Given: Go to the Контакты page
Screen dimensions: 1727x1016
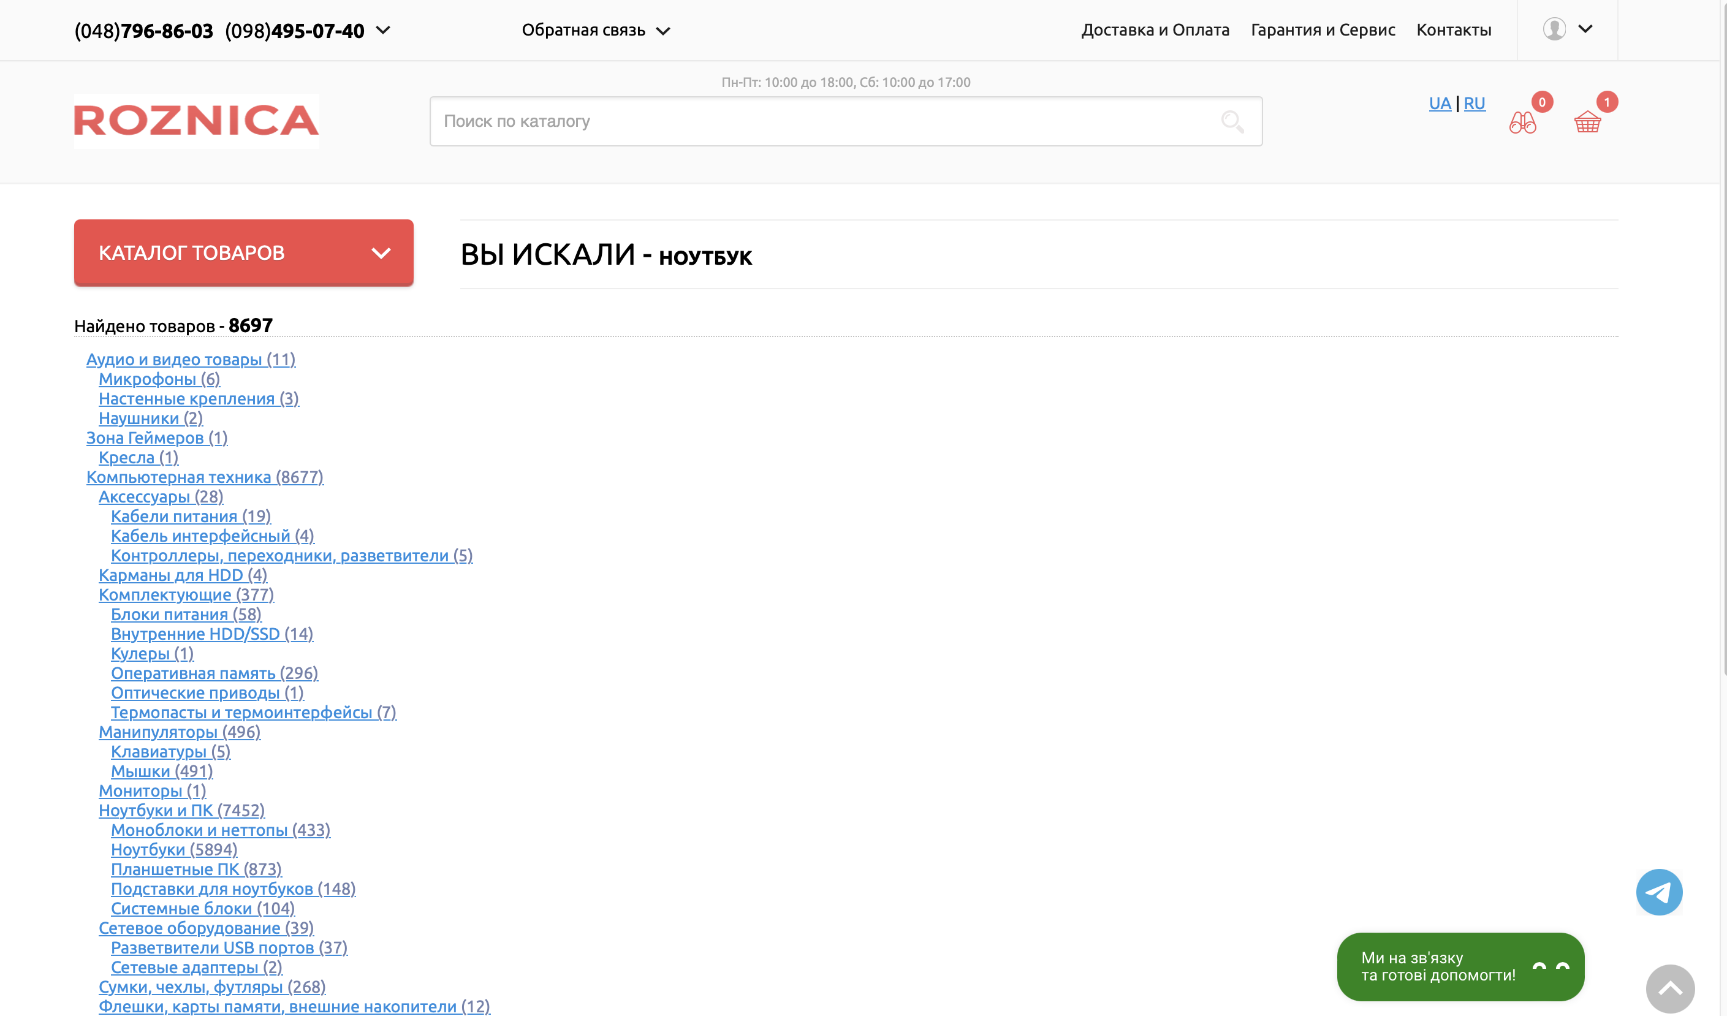Looking at the screenshot, I should (x=1454, y=30).
